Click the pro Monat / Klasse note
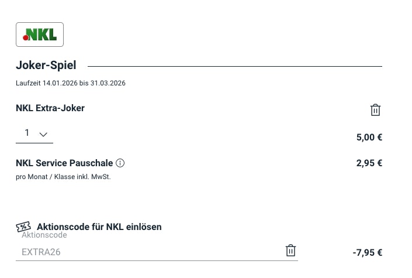This screenshot has width=412, height=278. coord(63,177)
